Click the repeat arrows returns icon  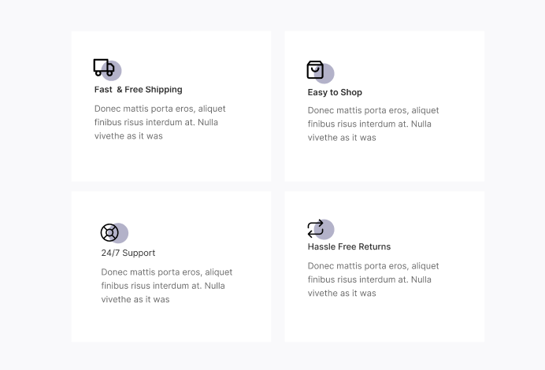pyautogui.click(x=314, y=228)
